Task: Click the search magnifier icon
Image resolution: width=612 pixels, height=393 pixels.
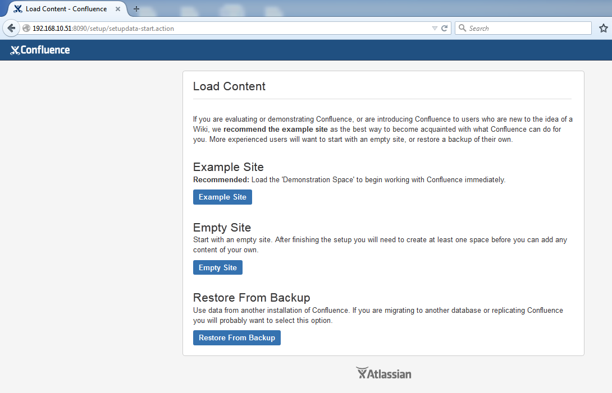Action: [462, 28]
